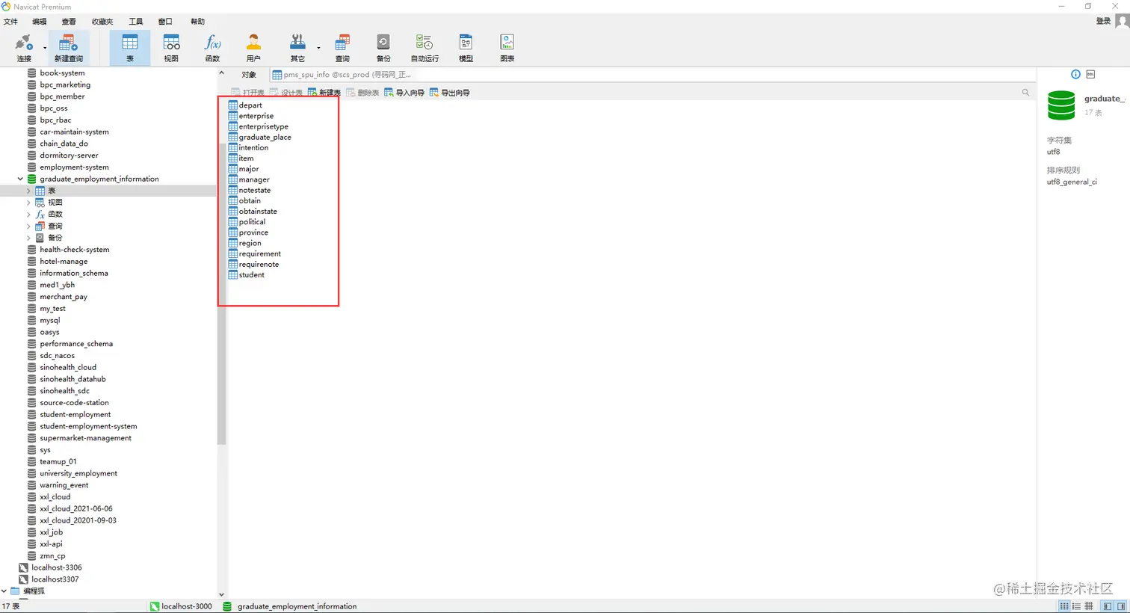Open the User (用户) toolbar icon
This screenshot has width=1130, height=613.
coord(253,47)
